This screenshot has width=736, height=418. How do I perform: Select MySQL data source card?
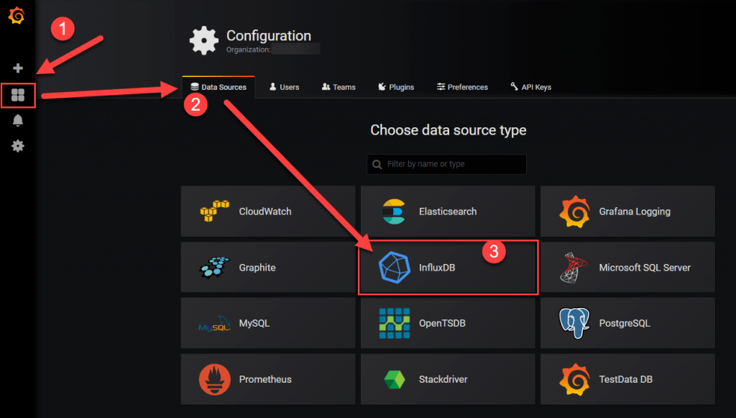tap(268, 323)
